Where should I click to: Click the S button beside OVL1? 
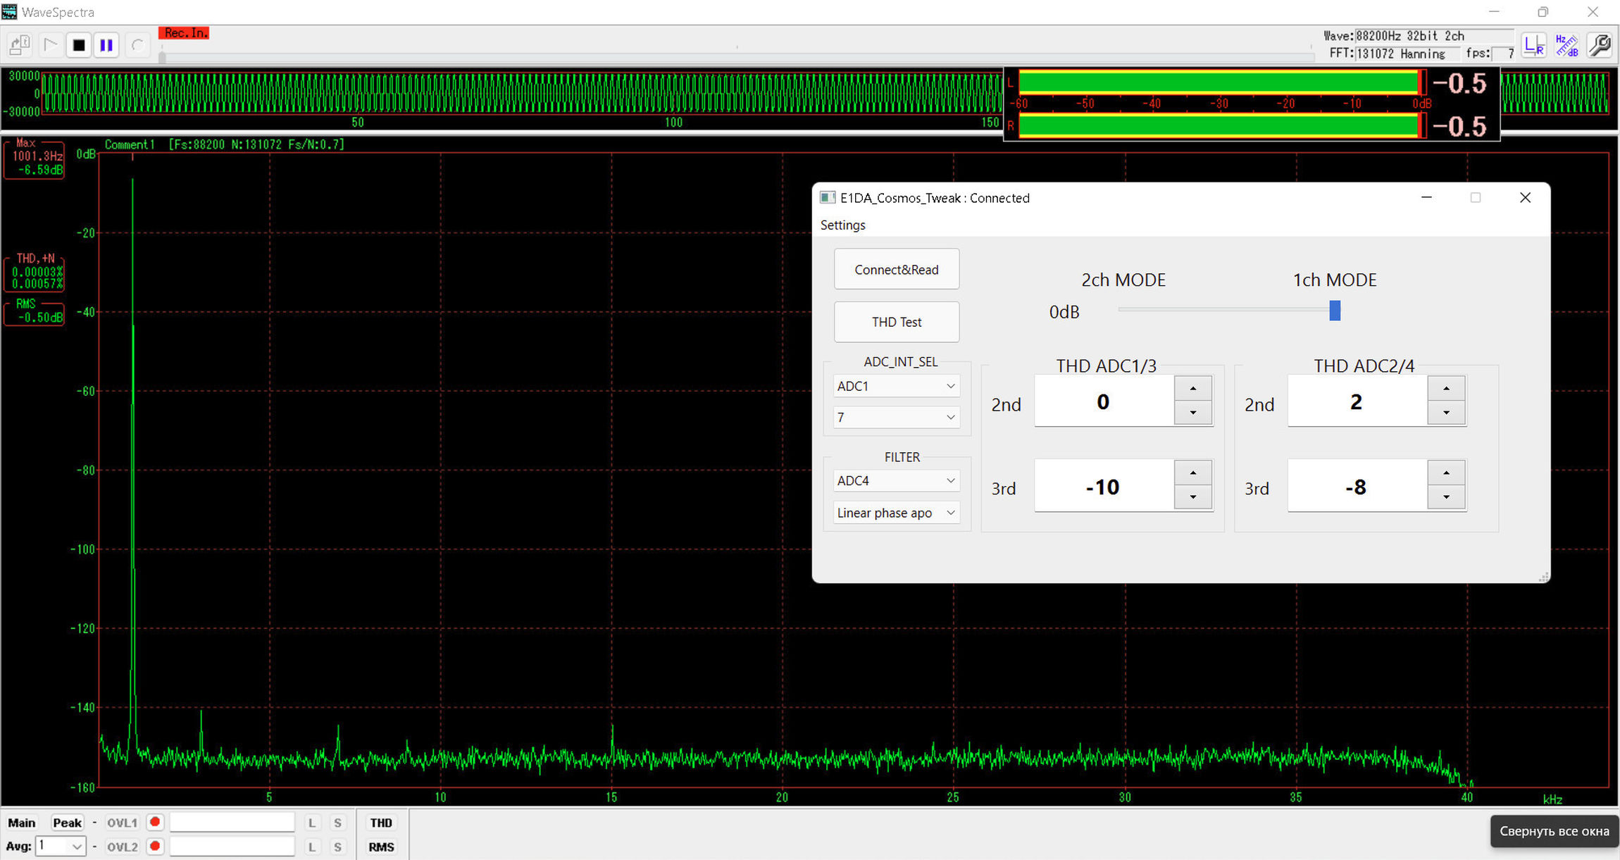[337, 823]
